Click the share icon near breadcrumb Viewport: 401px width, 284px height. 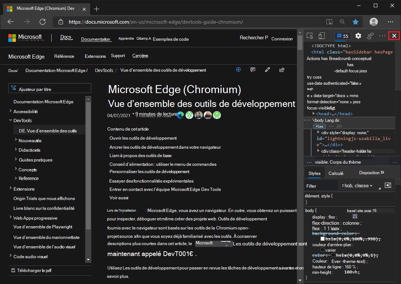(x=282, y=69)
